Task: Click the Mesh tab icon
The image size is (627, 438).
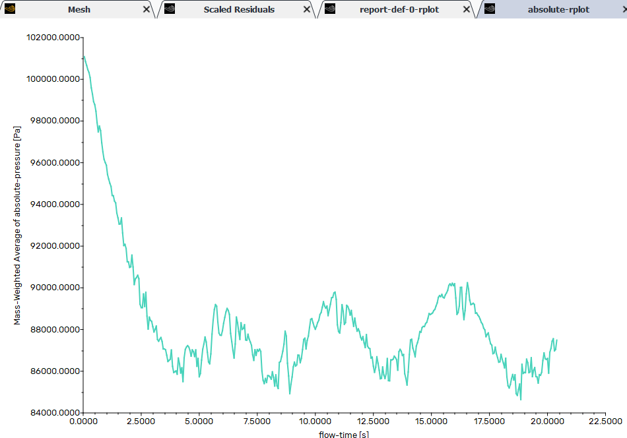Action: pos(9,9)
